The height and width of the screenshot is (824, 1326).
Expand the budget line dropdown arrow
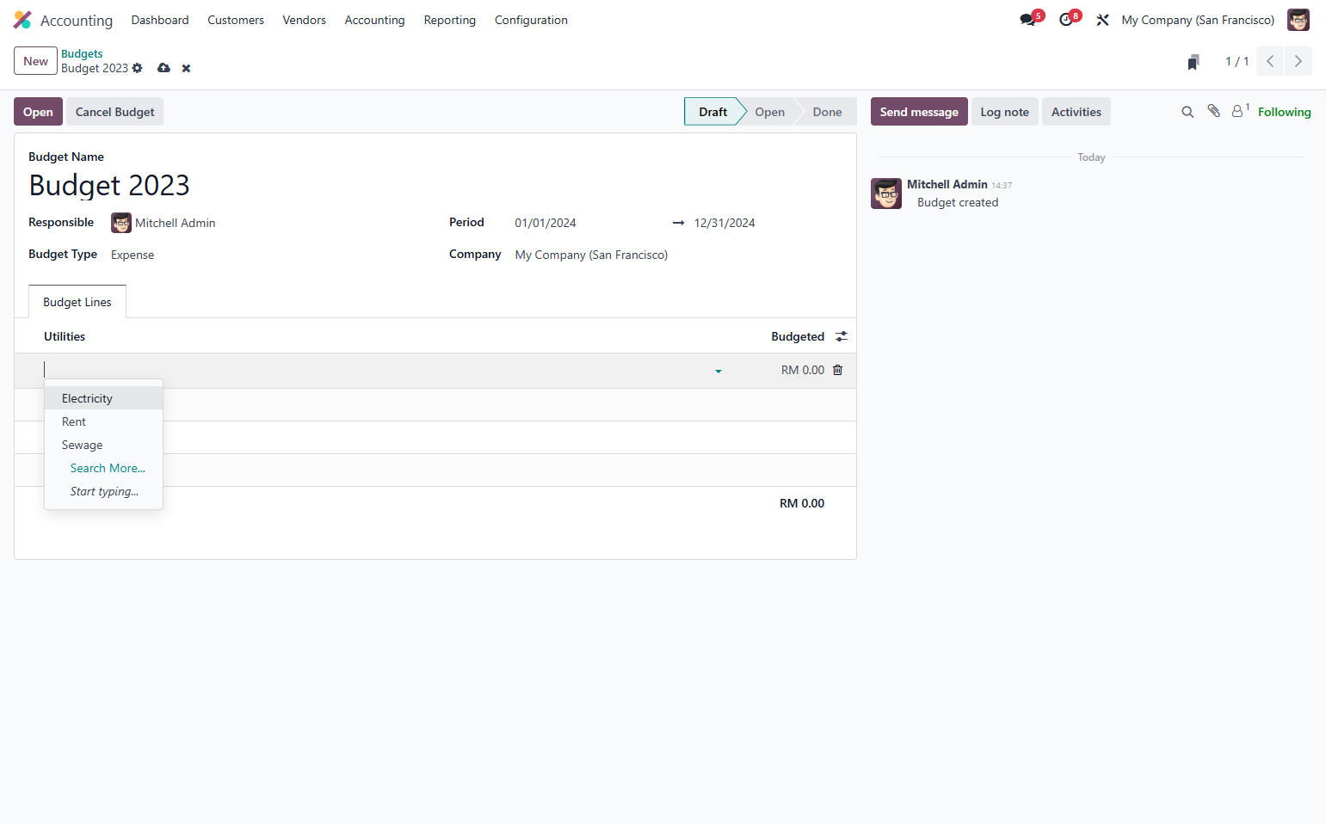tap(719, 372)
